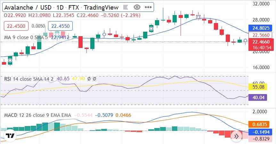Click the circle marker on the latest candle
Screen dimensions: 276x144
click(246, 41)
